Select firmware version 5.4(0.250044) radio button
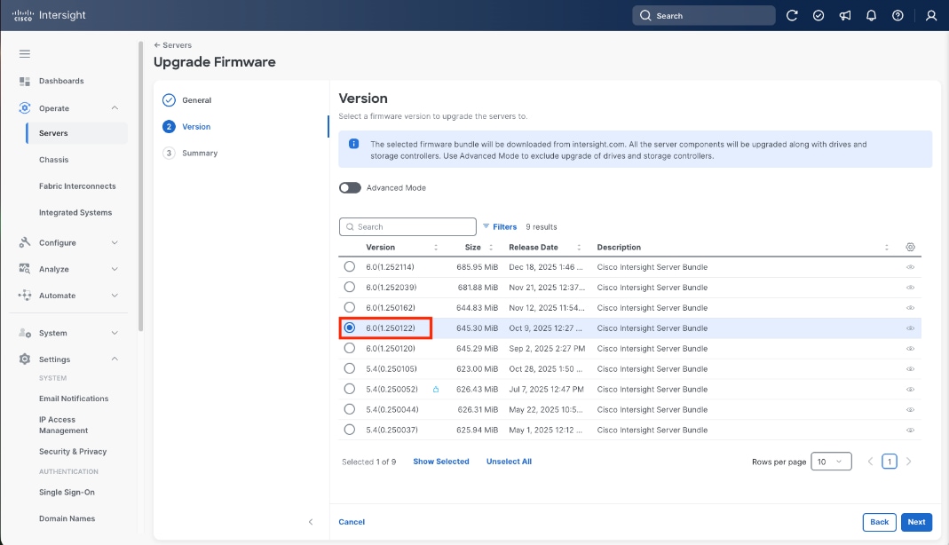 [349, 409]
